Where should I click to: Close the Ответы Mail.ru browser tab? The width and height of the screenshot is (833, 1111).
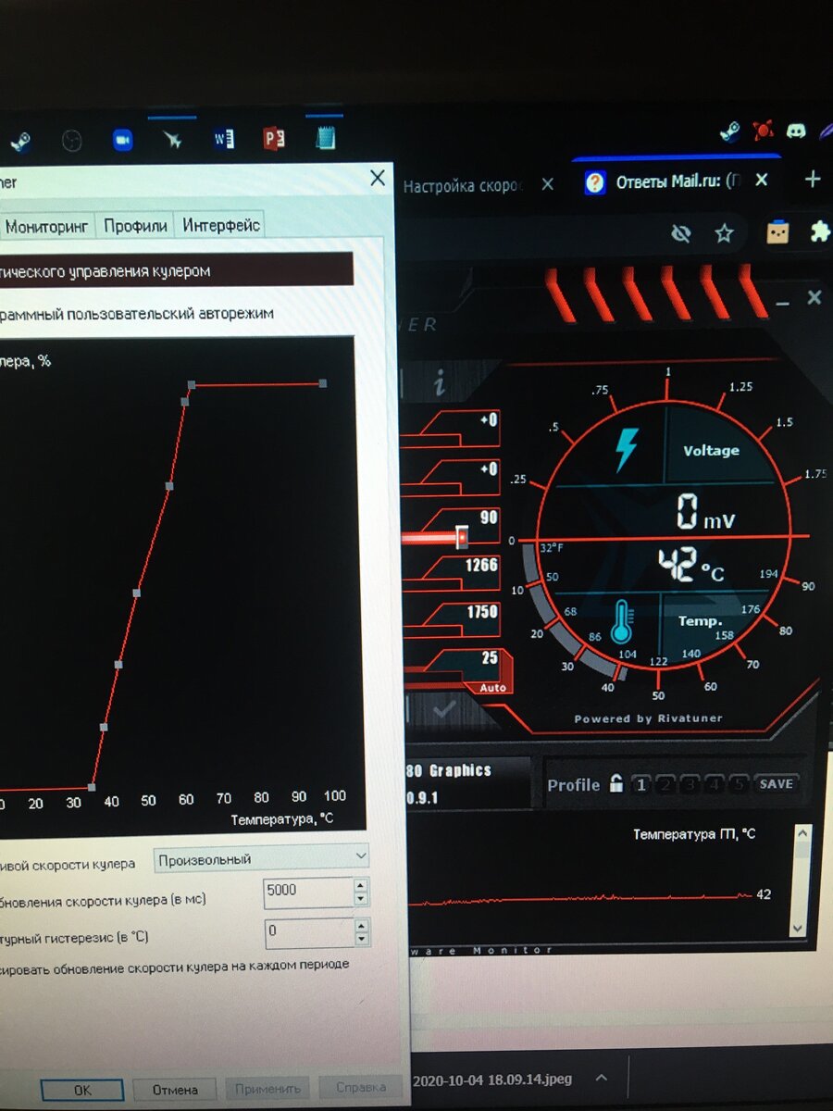coord(762,180)
